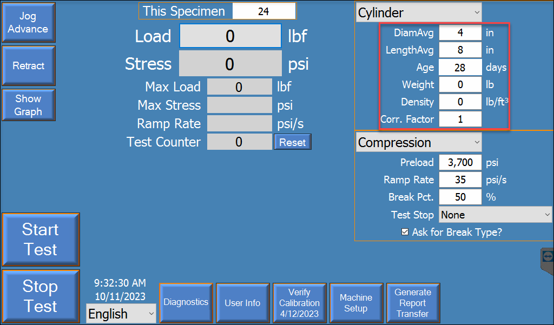Open the Machine Setup screen
554x325 pixels.
356,303
